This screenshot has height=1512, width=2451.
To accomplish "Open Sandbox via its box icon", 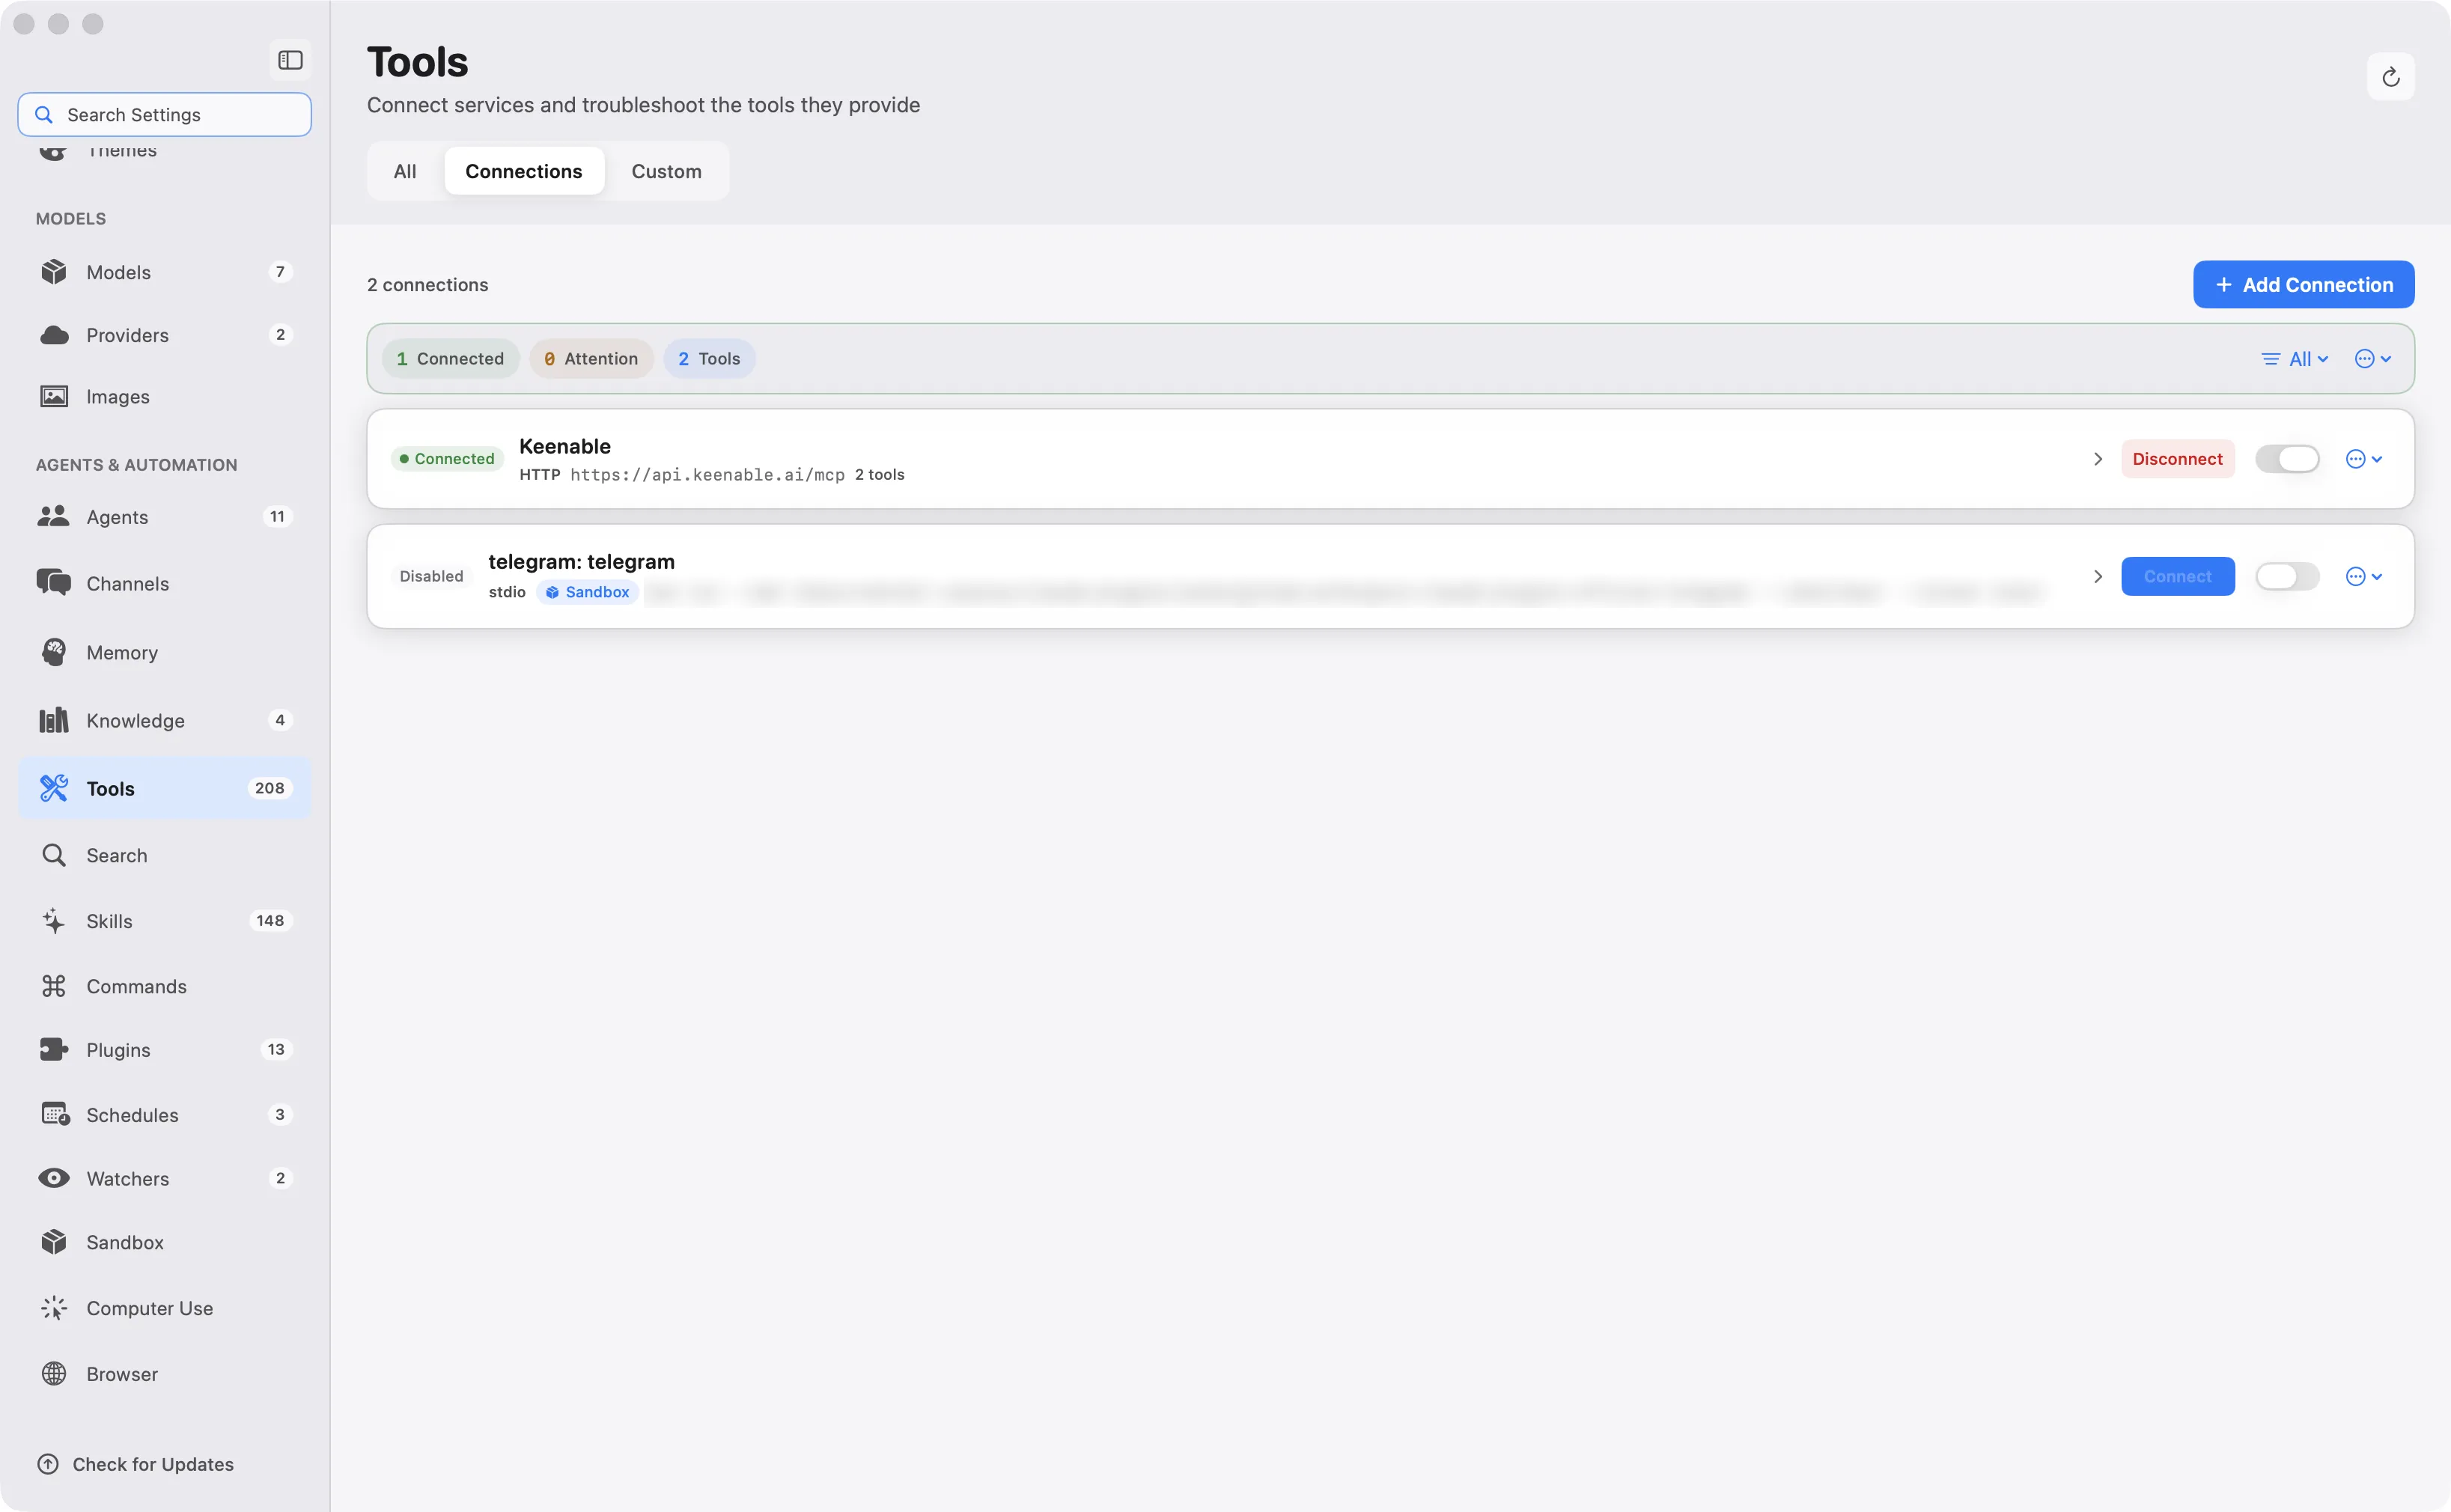I will [x=54, y=1242].
